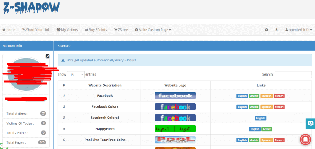The image size is (315, 149).
Task: Click the Facebook Colors1 description text
Action: coord(105,118)
